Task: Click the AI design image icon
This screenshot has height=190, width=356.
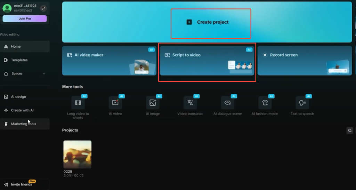Action: coord(6,97)
